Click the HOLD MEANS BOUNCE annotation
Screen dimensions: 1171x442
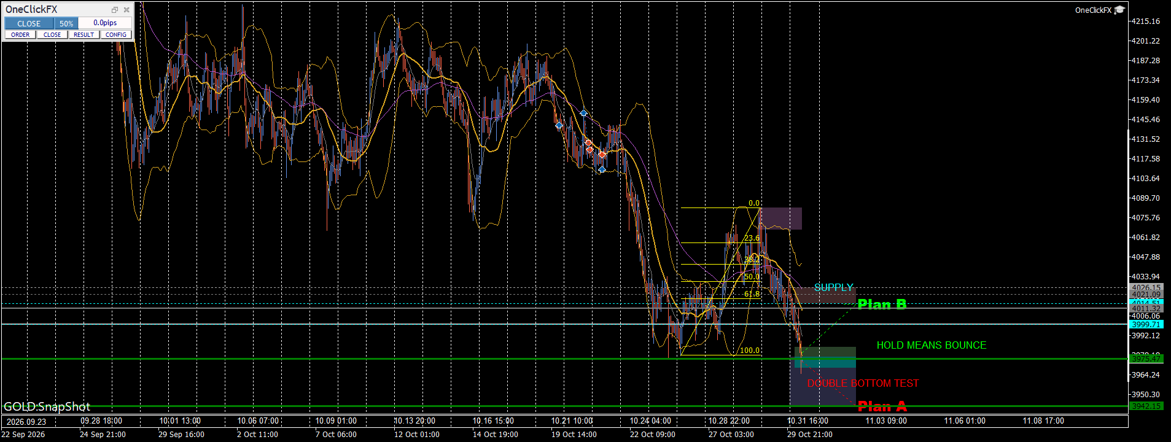[932, 346]
